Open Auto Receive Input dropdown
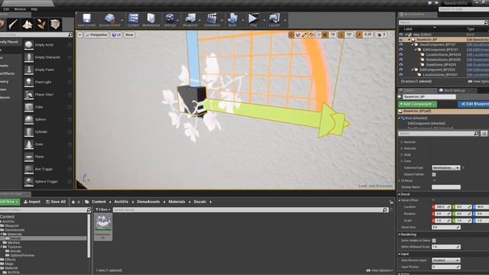Screen dimensions: 489x275 [446, 260]
